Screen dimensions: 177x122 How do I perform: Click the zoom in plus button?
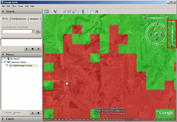[x=172, y=23]
